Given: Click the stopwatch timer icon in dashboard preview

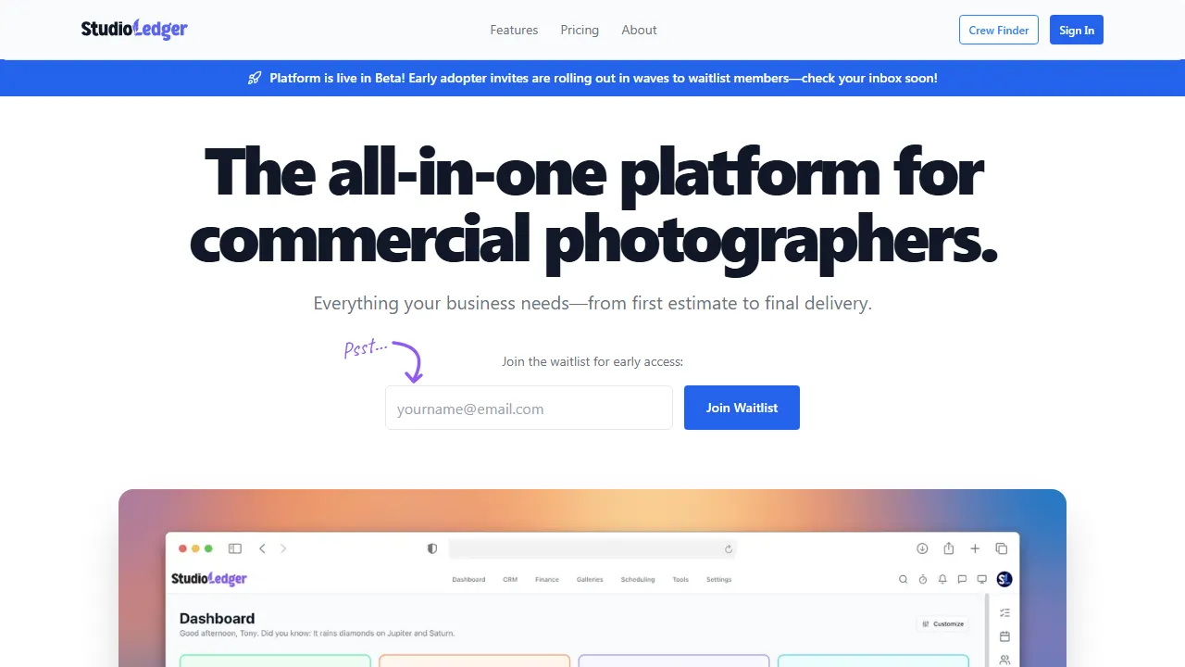Looking at the screenshot, I should tap(923, 579).
